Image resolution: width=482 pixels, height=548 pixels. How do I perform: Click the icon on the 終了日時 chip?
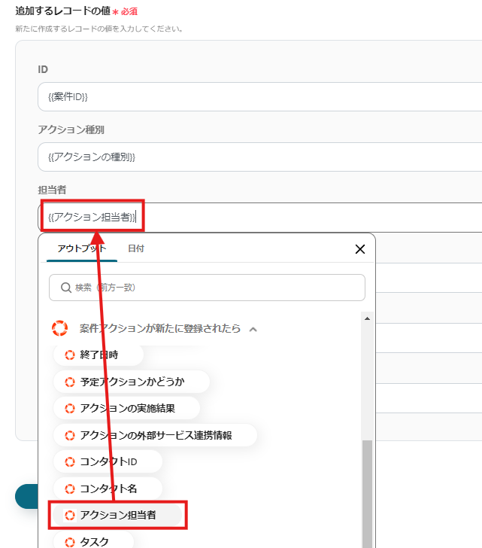coord(70,355)
